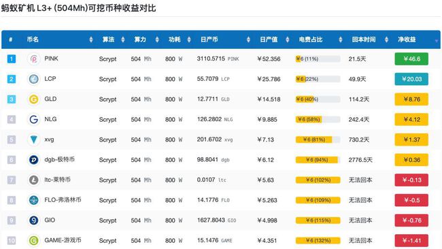The image size is (442, 249).
Task: Click the xvg triangle coin icon
Action: (x=34, y=139)
